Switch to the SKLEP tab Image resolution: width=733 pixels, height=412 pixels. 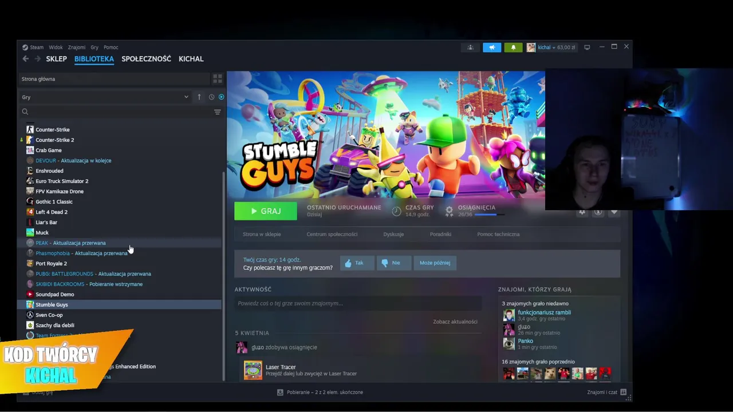[56, 59]
